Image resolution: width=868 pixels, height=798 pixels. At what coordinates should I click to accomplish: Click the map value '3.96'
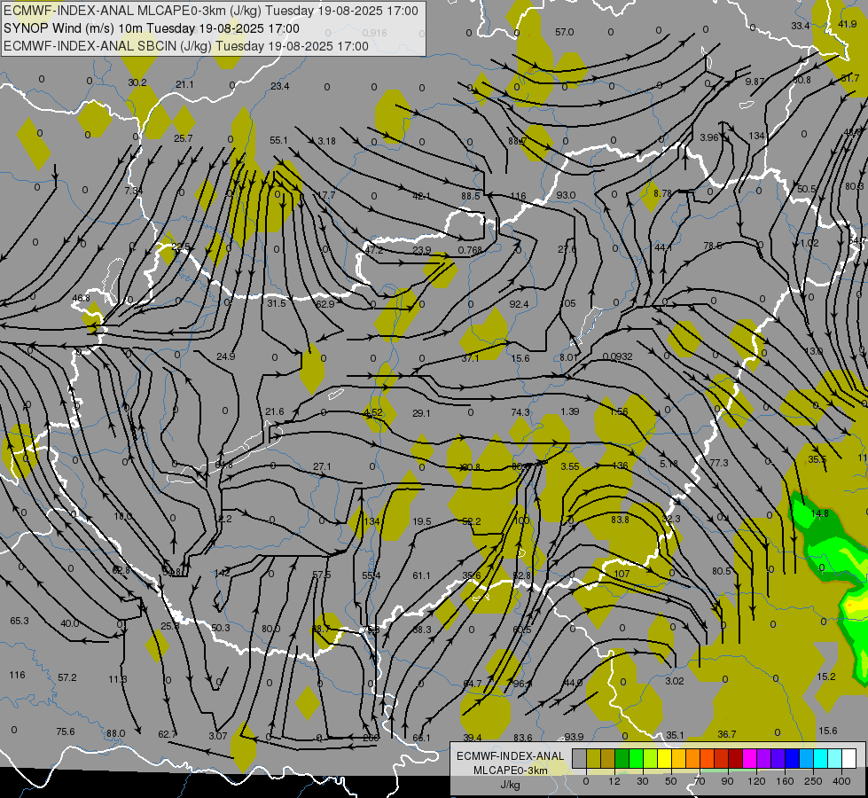click(x=708, y=137)
